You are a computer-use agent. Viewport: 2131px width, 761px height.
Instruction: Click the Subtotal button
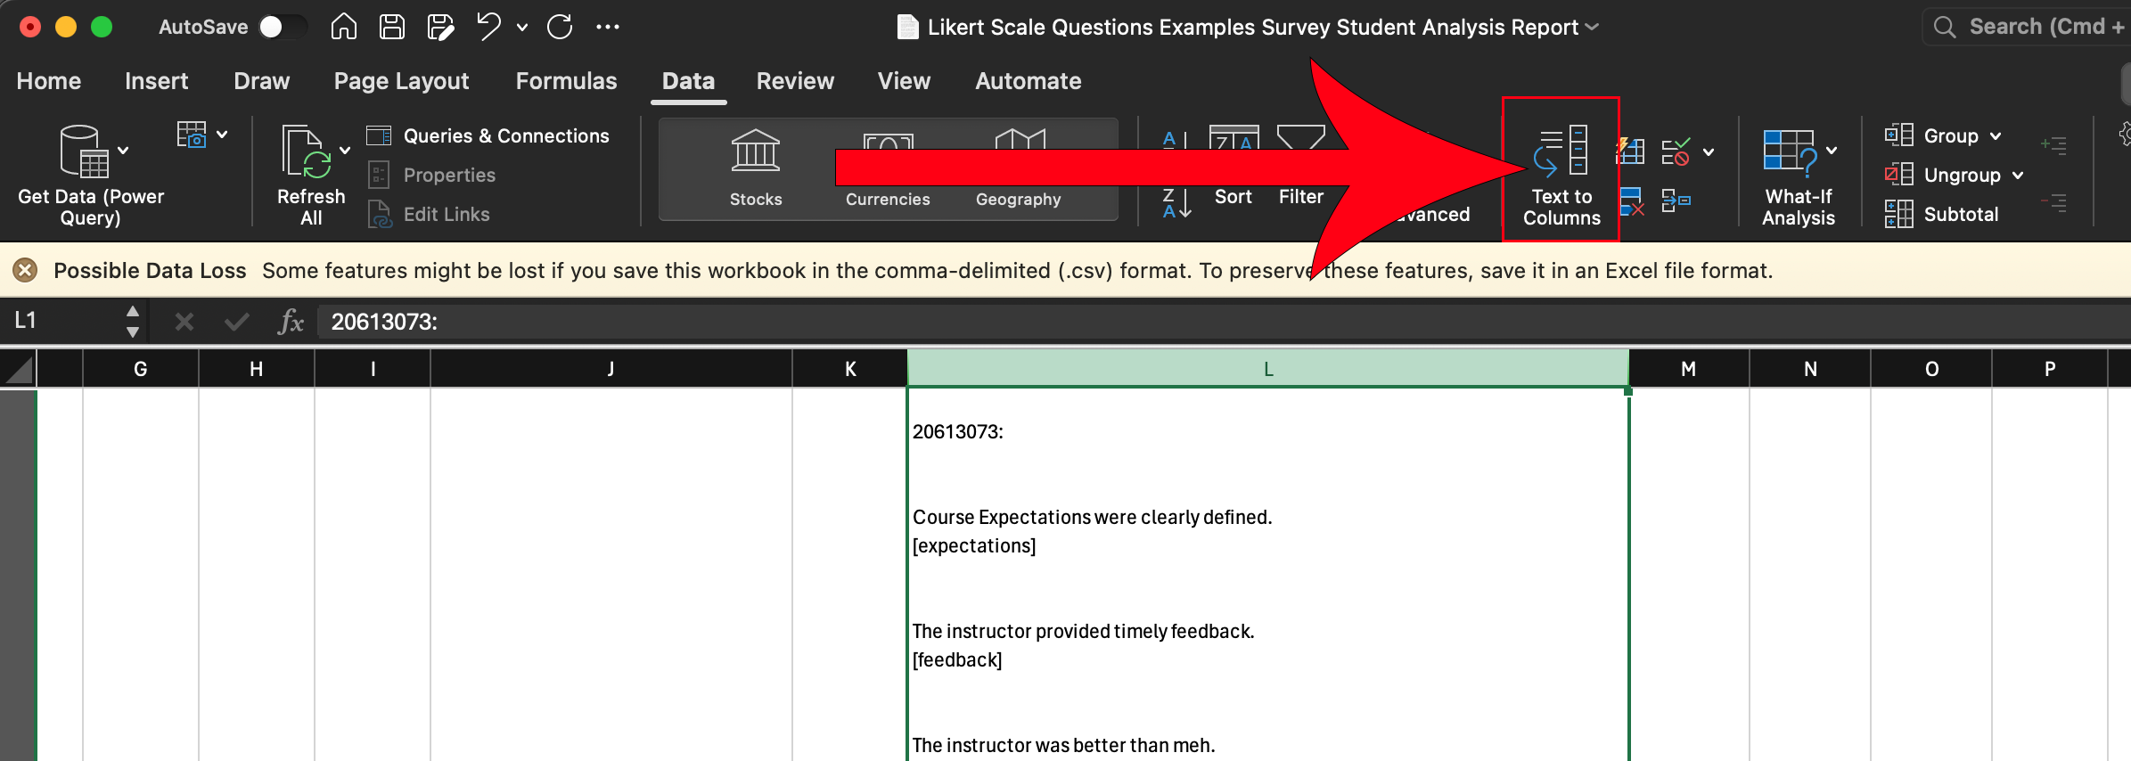coord(1942,214)
